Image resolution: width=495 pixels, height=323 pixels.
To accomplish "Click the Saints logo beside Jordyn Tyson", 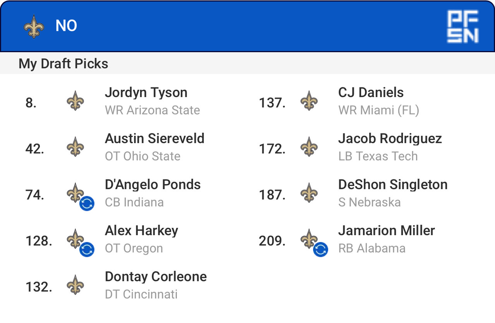I will click(75, 101).
